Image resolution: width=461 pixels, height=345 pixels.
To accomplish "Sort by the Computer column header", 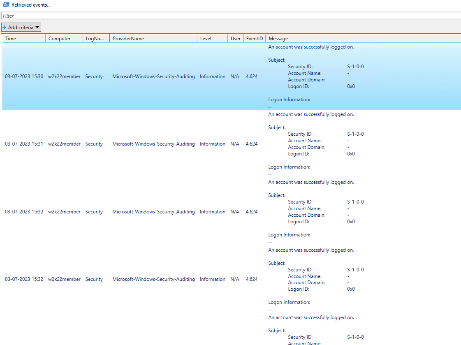I will pyautogui.click(x=64, y=39).
